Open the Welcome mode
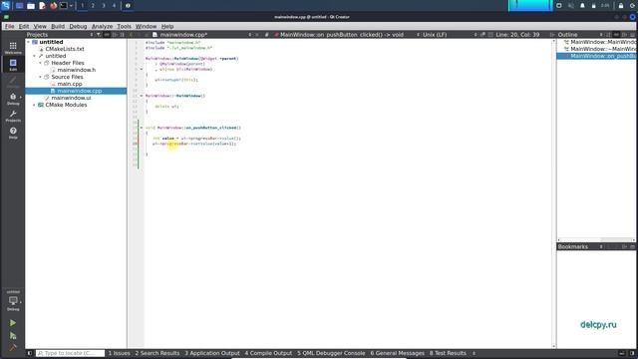The width and height of the screenshot is (638, 359). 13,48
